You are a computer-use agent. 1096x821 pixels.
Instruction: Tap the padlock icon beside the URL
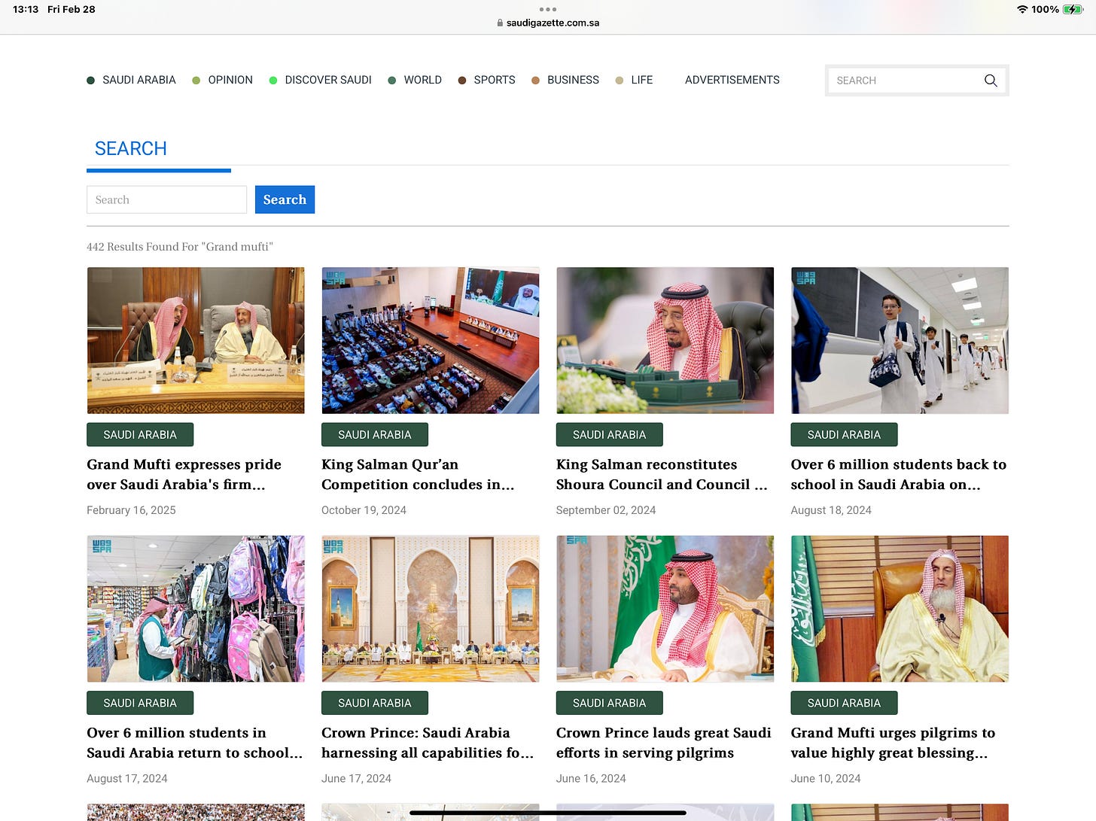tap(500, 23)
